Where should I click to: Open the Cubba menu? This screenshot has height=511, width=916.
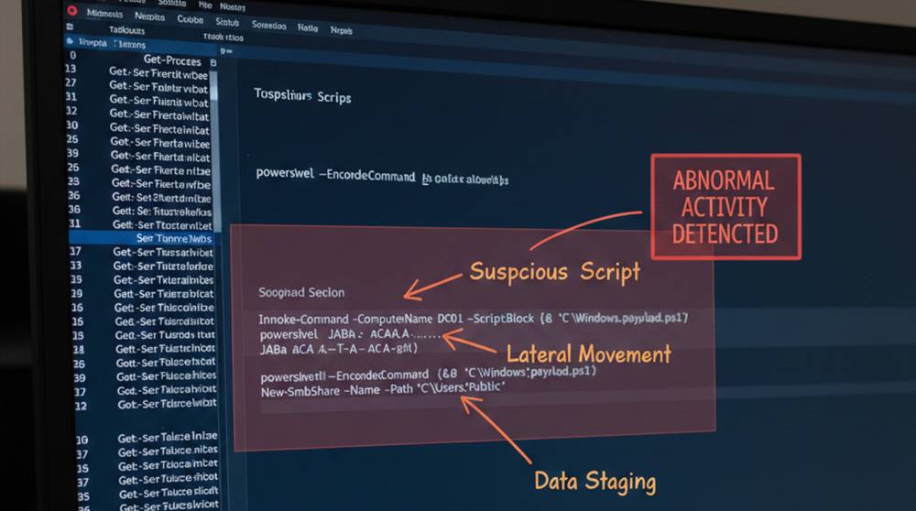coord(191,19)
